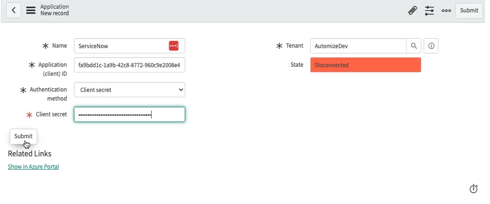Focus the Client secret password field

tap(129, 114)
